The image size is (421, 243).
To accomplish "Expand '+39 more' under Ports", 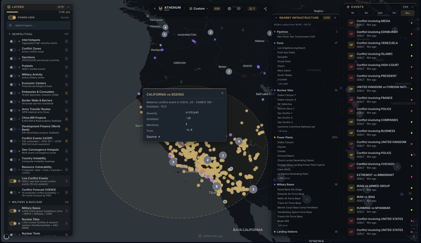I will [282, 84].
